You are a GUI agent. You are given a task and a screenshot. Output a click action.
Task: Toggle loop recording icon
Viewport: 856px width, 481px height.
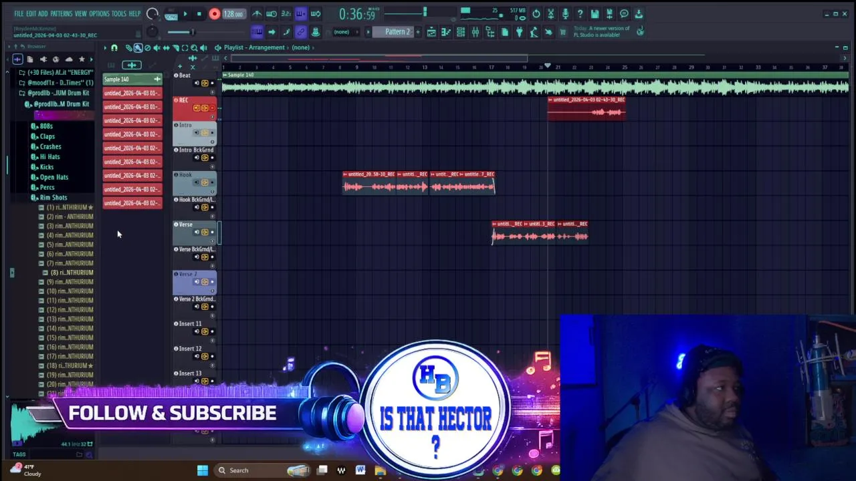(x=316, y=14)
